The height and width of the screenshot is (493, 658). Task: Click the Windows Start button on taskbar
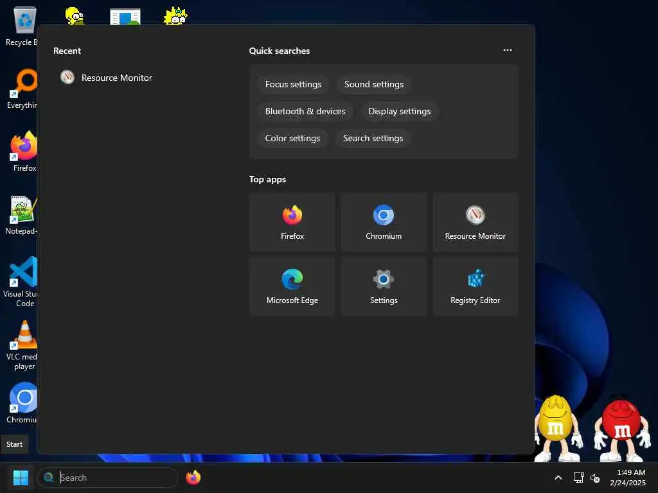click(x=21, y=478)
